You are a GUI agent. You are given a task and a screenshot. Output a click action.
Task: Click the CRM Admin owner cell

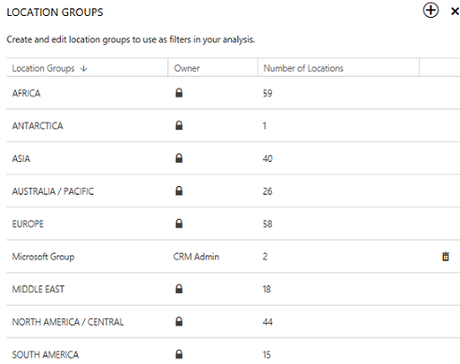click(196, 256)
